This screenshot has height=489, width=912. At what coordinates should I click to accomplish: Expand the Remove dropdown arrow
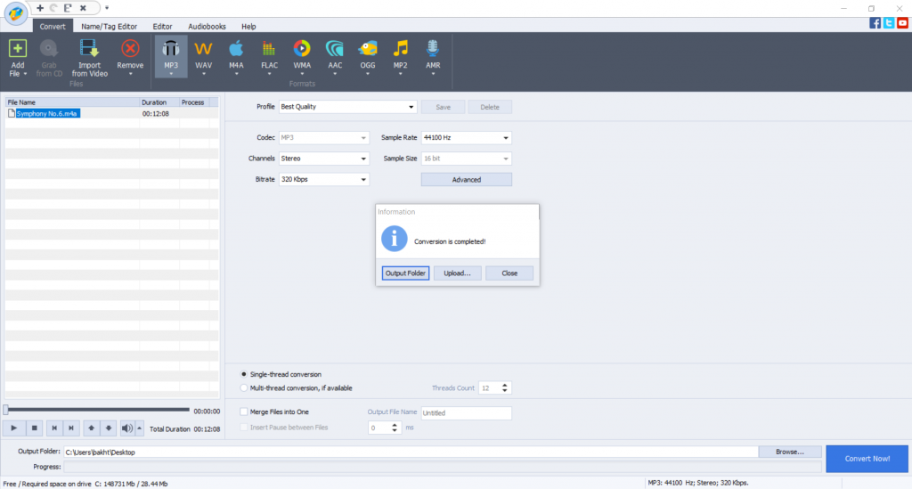[130, 75]
